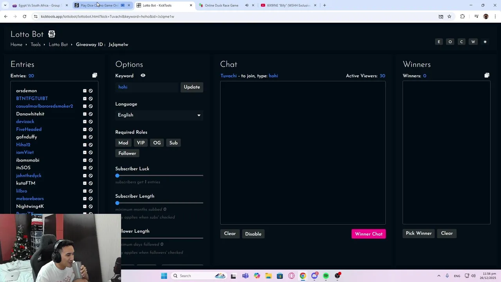501x282 pixels.
Task: Ban devizack using the block icon
Action: (x=90, y=122)
